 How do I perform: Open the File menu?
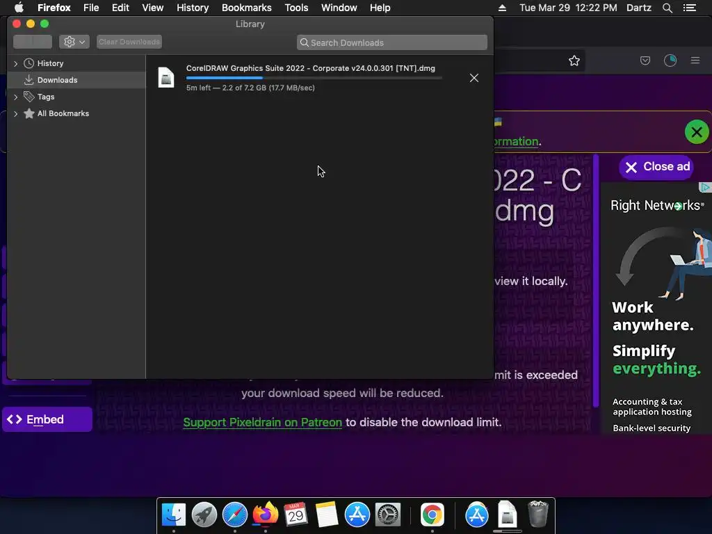tap(91, 8)
